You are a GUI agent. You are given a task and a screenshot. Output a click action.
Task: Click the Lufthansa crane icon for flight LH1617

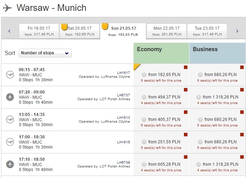pyautogui.click(x=10, y=75)
